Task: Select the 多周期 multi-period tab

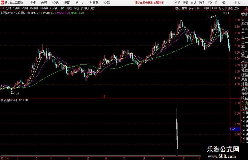Action: [x=85, y=8]
